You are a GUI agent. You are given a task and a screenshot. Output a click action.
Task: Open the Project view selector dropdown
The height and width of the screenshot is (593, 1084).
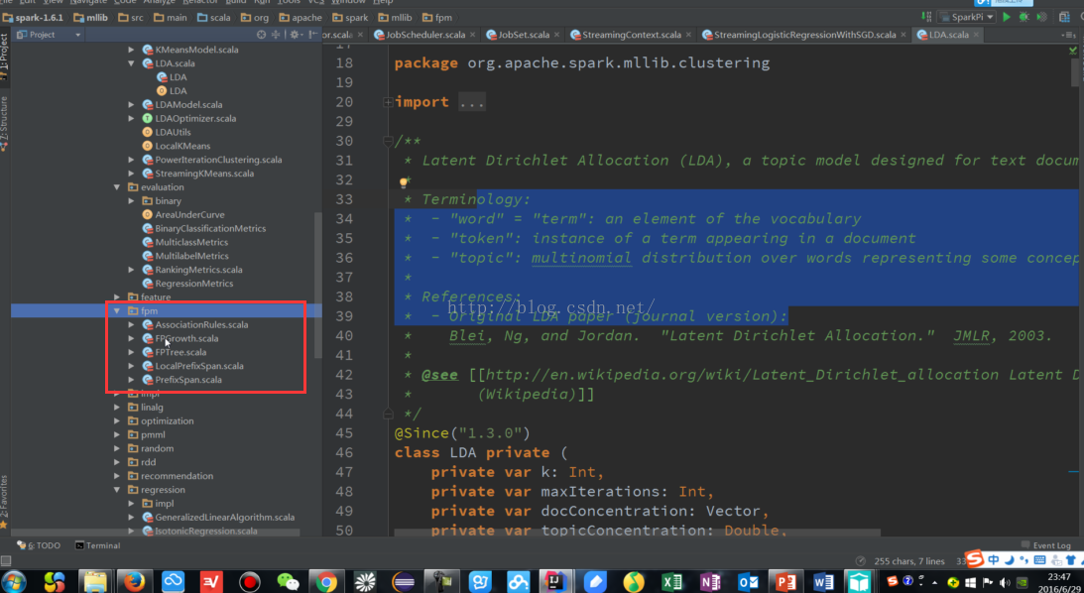tap(49, 35)
